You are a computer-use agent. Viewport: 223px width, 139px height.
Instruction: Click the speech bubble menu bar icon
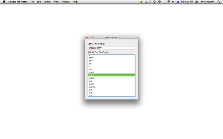tap(150, 2)
